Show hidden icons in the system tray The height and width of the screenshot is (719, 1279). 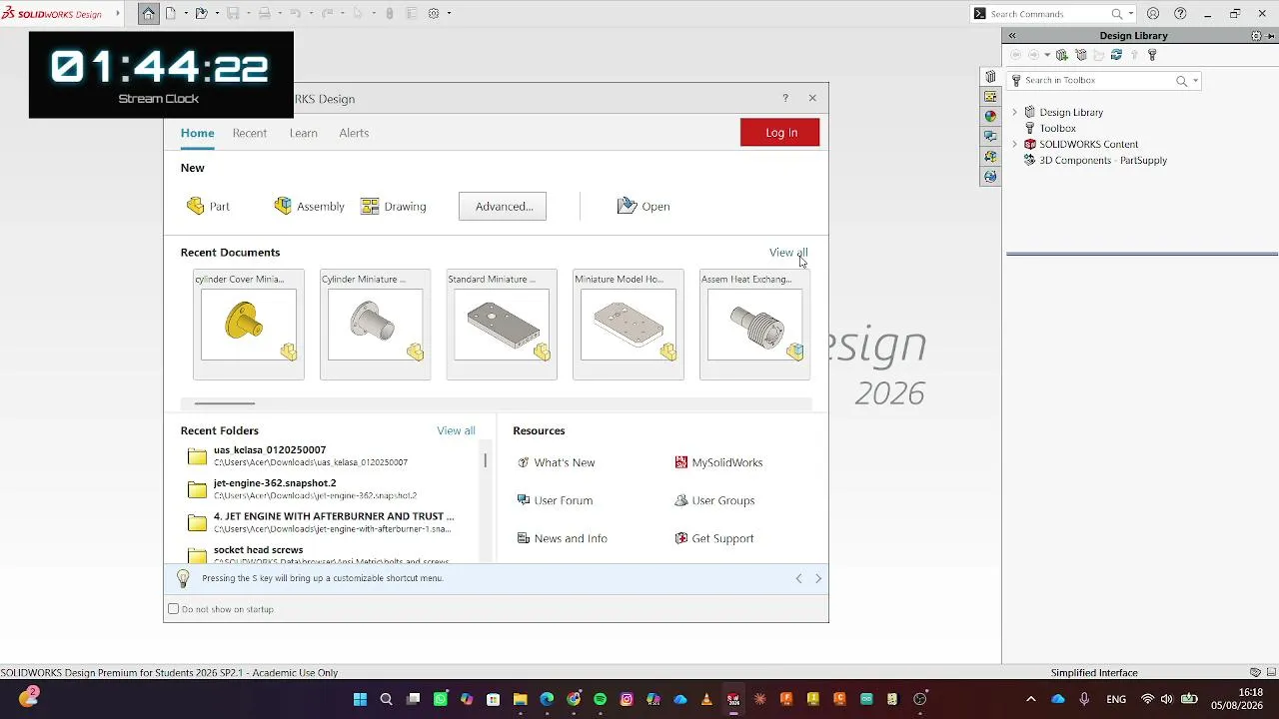(1031, 699)
